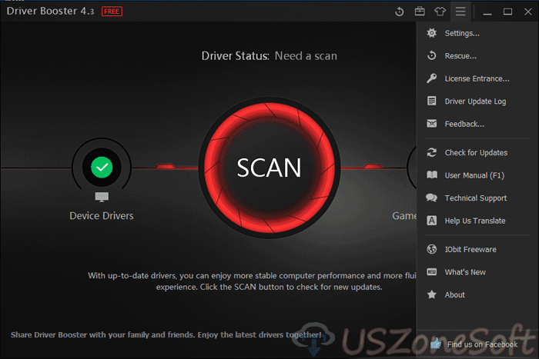Screen dimensions: 539x359
Task: Open Settings... from the menu
Action: [462, 33]
